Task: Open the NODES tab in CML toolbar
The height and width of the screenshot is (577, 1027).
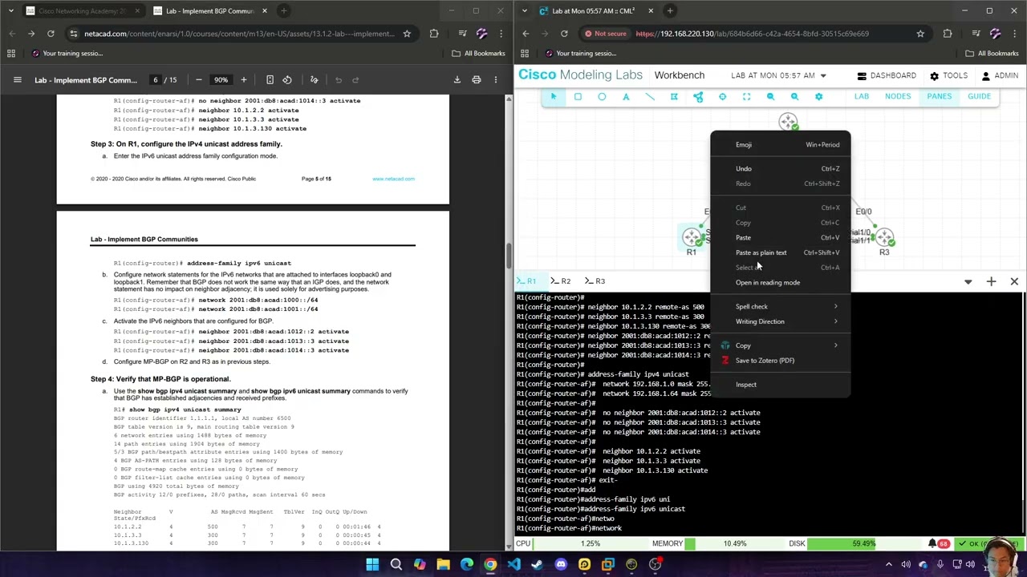Action: pos(898,96)
